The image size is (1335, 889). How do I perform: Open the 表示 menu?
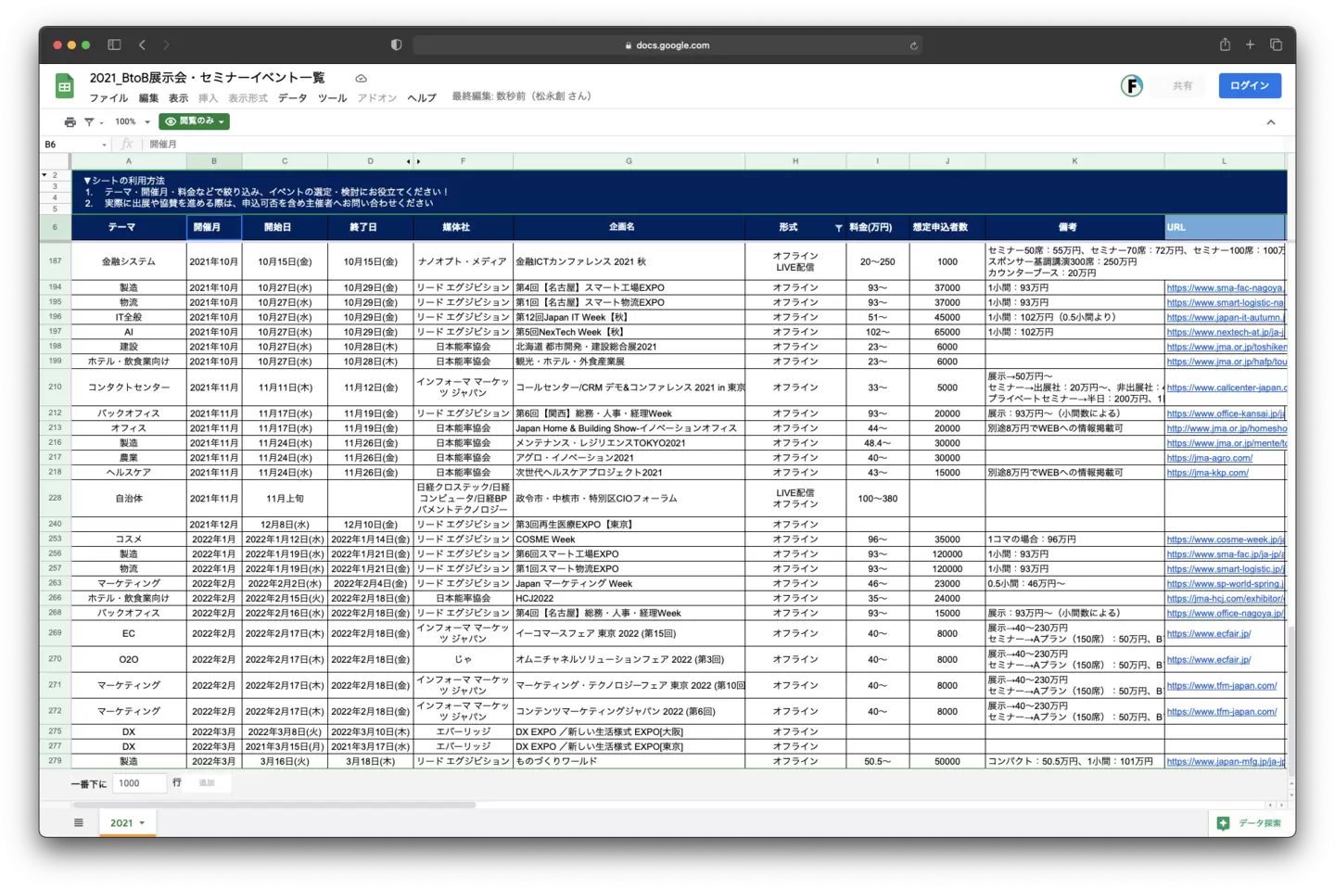[x=178, y=98]
